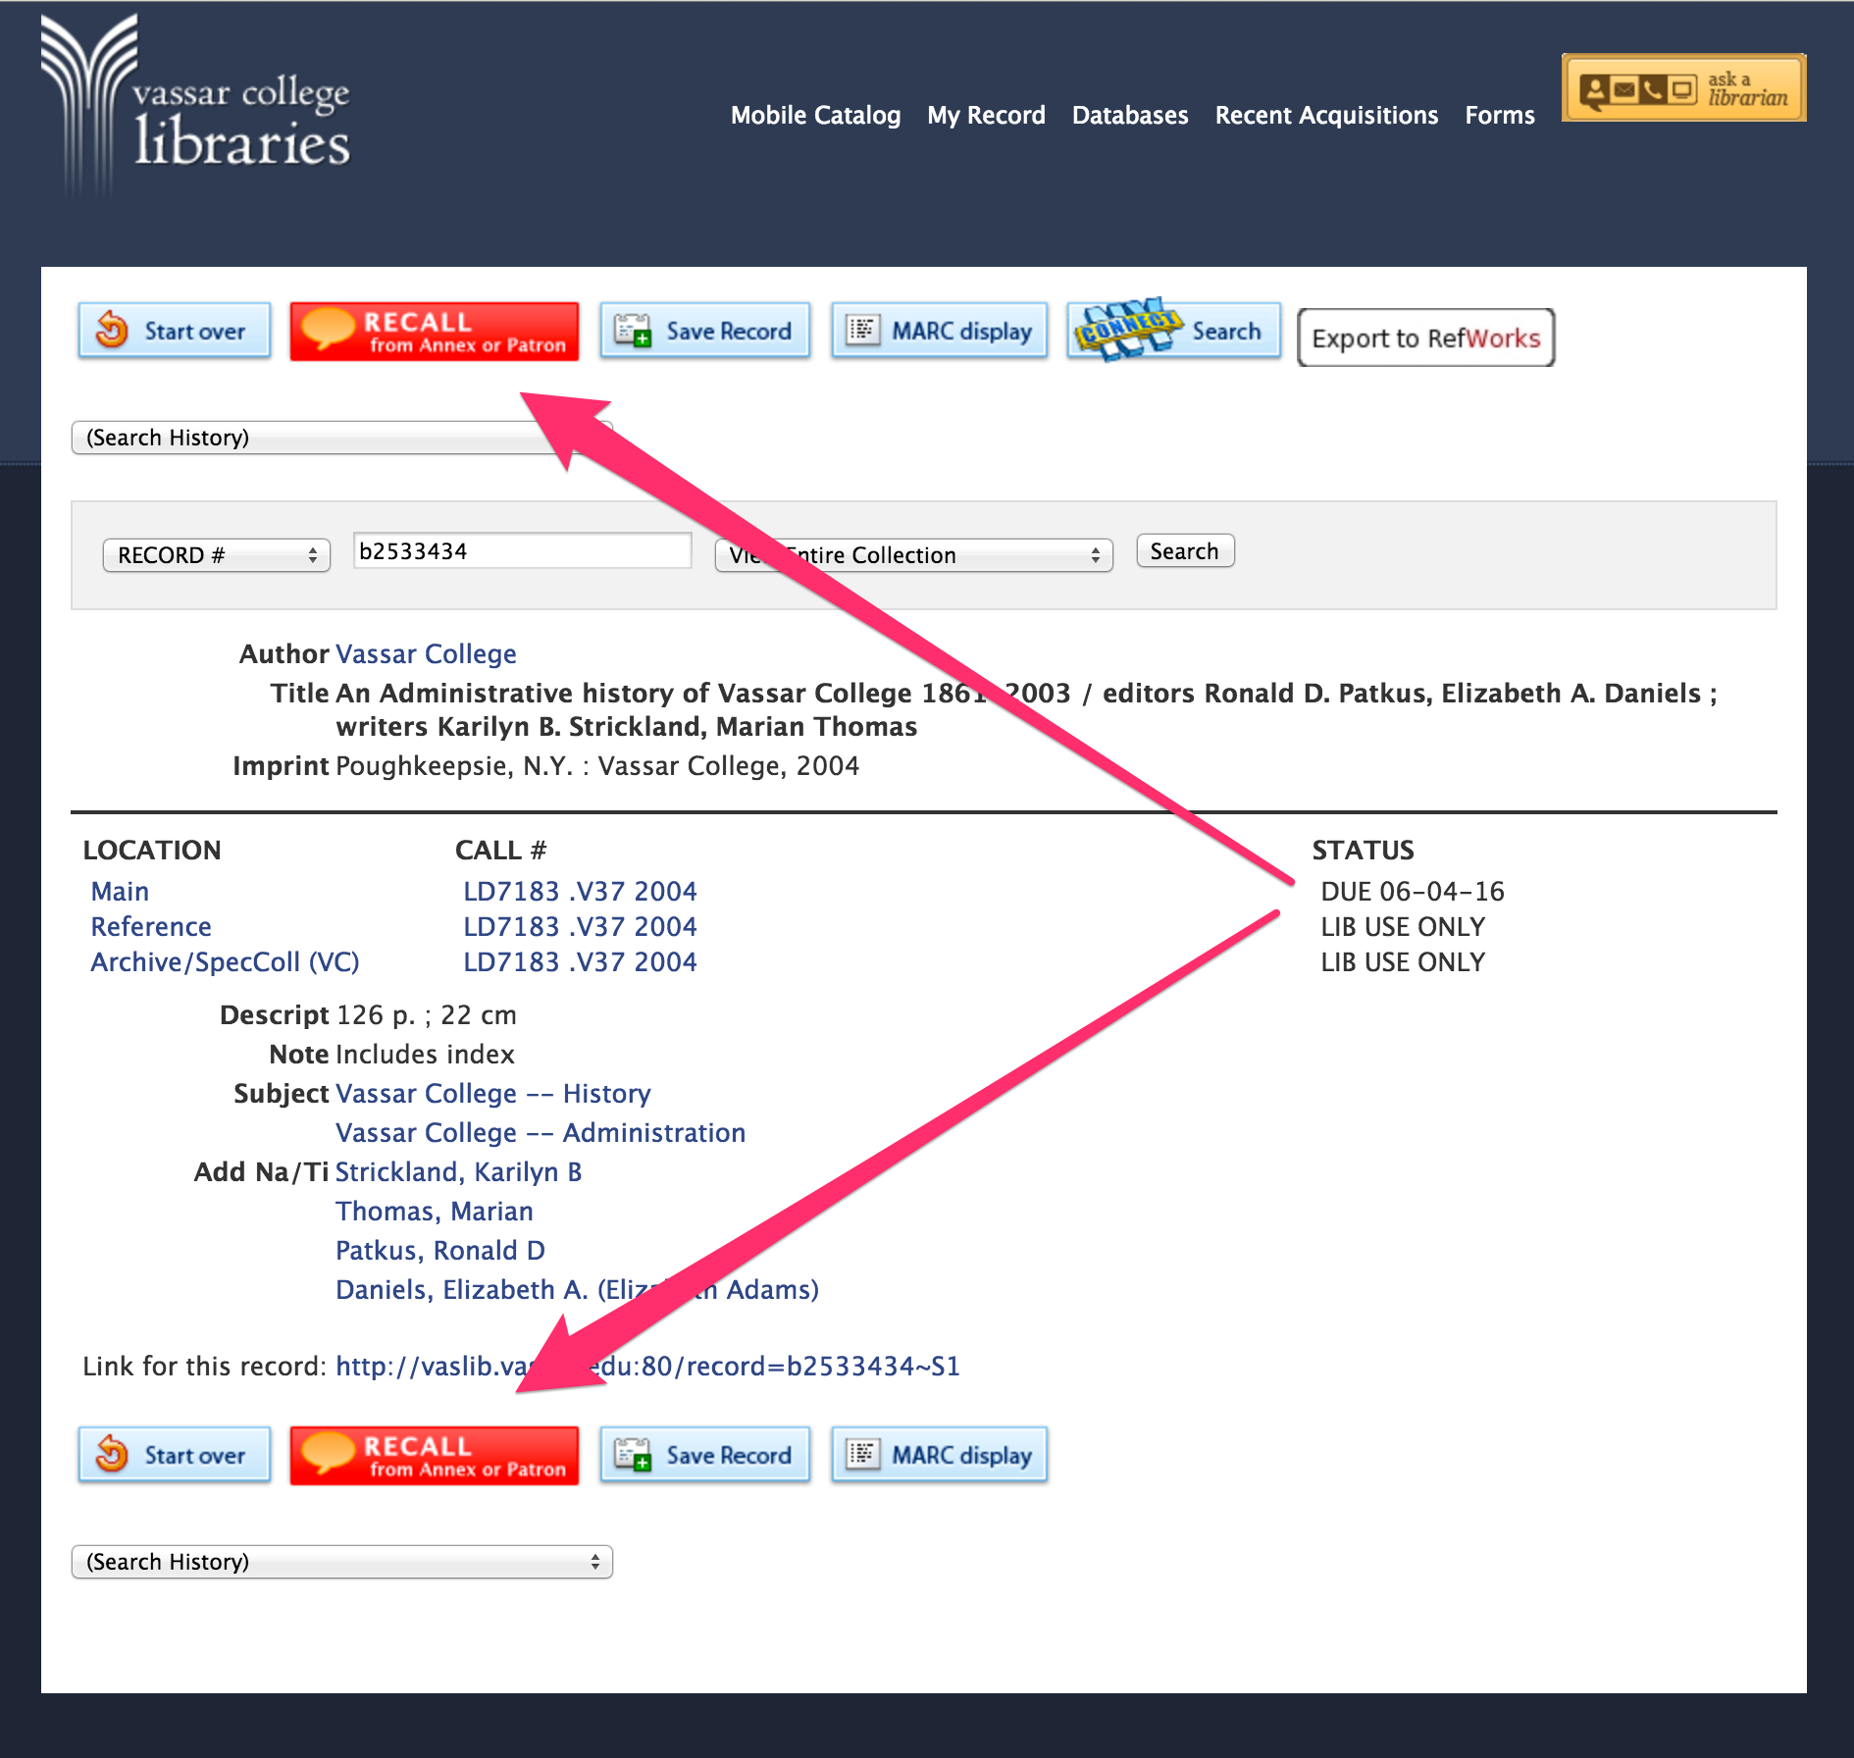The width and height of the screenshot is (1854, 1758).
Task: Click the bottom RECALL from Annex or Patron button
Action: [435, 1456]
